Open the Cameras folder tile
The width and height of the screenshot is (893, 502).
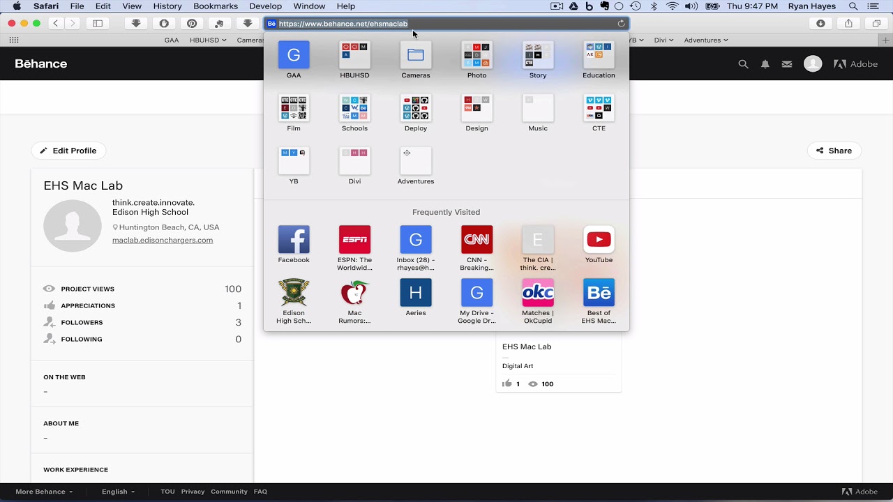click(416, 55)
